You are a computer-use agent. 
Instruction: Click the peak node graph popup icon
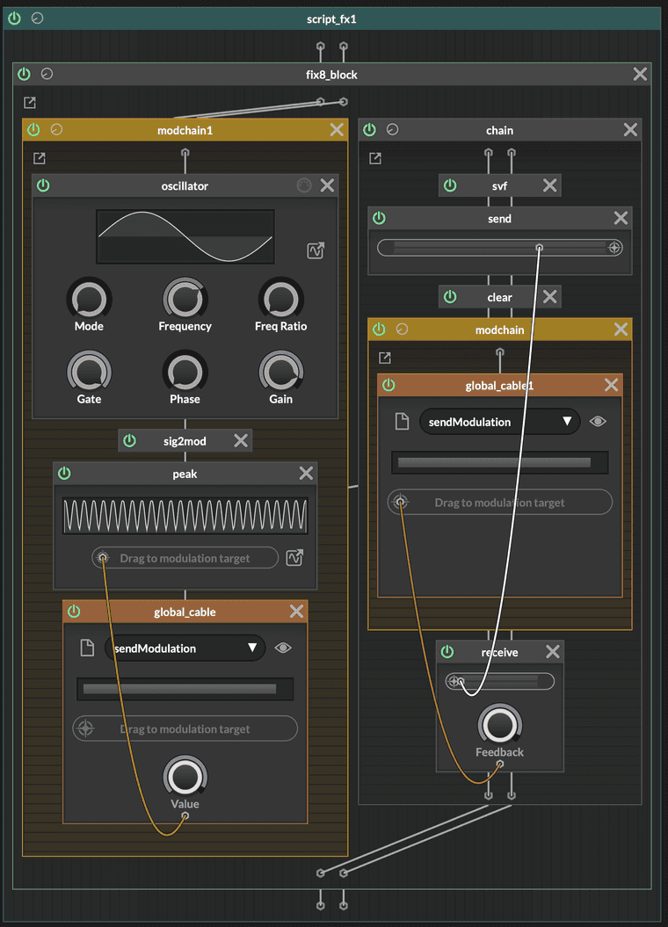294,558
